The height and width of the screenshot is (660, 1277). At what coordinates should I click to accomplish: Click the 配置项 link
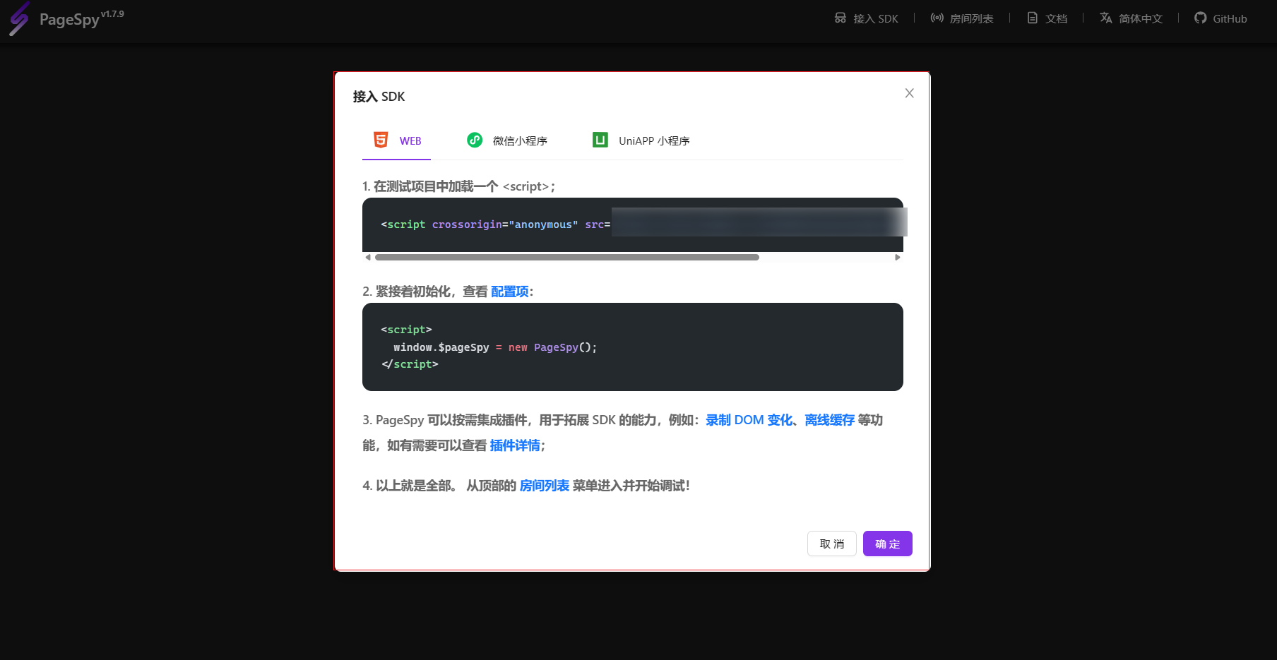510,292
